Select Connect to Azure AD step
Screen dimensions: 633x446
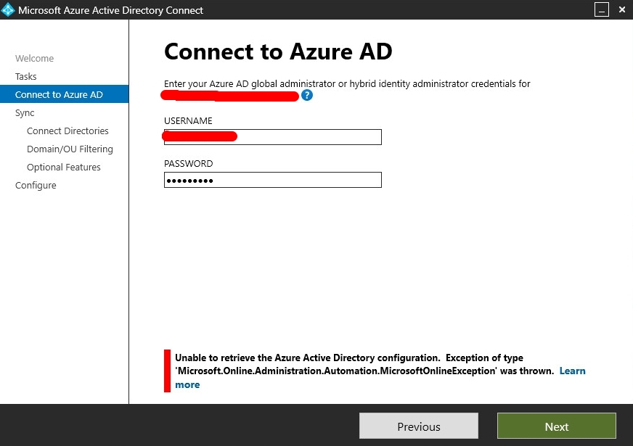click(x=64, y=94)
